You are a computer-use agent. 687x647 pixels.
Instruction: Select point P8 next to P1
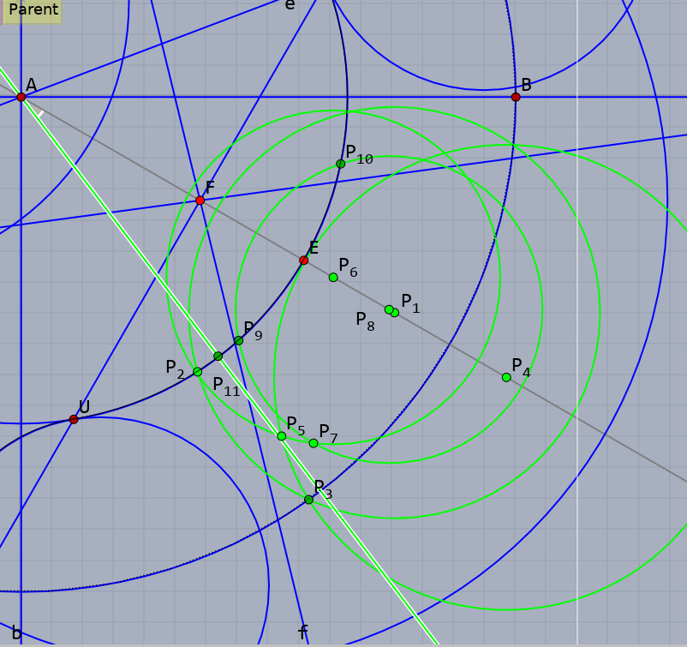(x=389, y=309)
